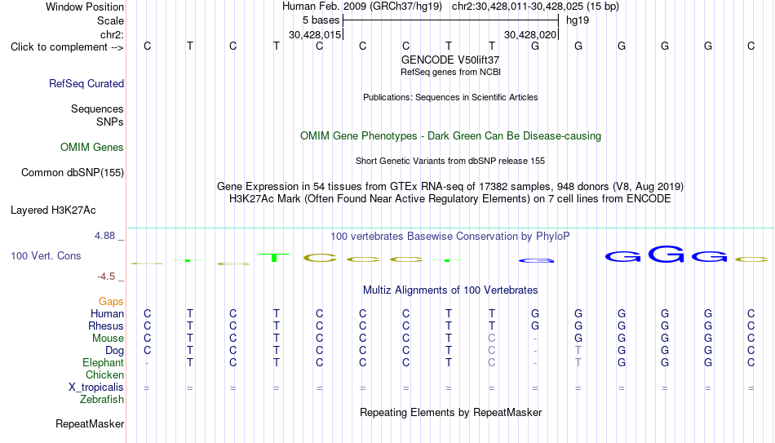Click the Scale track label
The height and width of the screenshot is (443, 775).
click(x=111, y=20)
